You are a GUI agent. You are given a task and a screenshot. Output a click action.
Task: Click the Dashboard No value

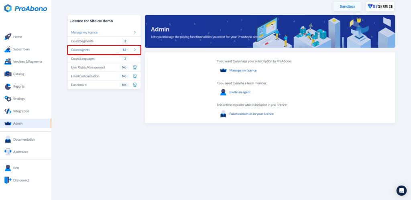(x=124, y=85)
